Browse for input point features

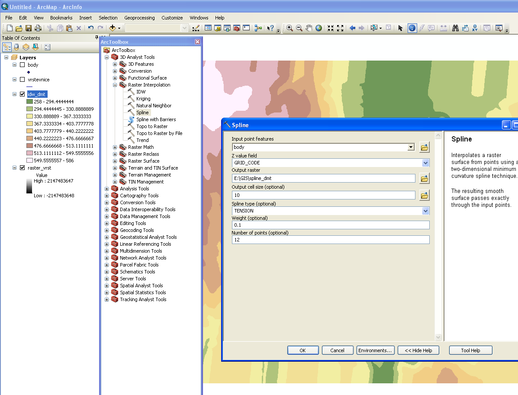pos(425,147)
